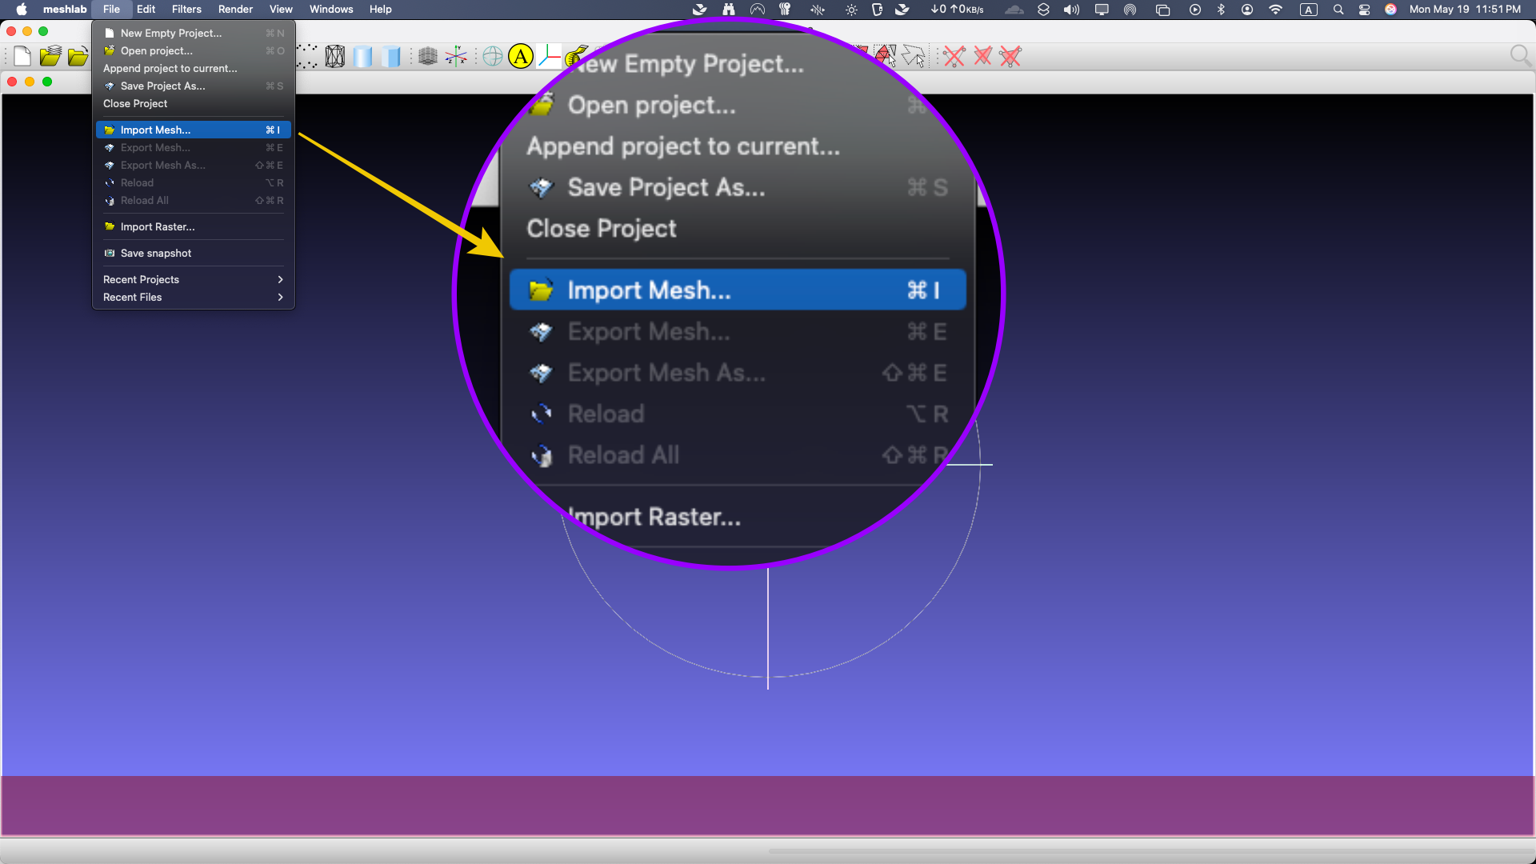The height and width of the screenshot is (864, 1536).
Task: Click the network speed KB/s indicator
Action: pyautogui.click(x=957, y=10)
